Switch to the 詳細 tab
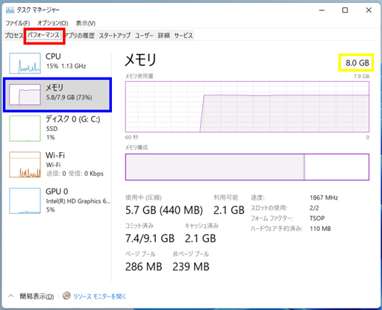Viewport: 382px width, 310px height. (163, 36)
